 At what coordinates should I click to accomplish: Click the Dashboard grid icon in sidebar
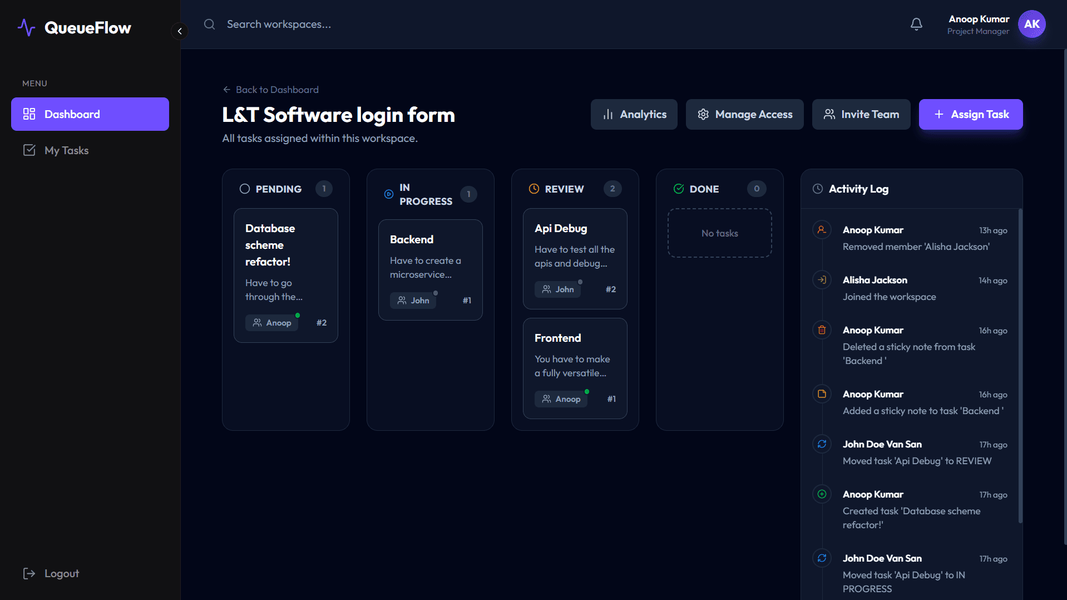pos(29,114)
